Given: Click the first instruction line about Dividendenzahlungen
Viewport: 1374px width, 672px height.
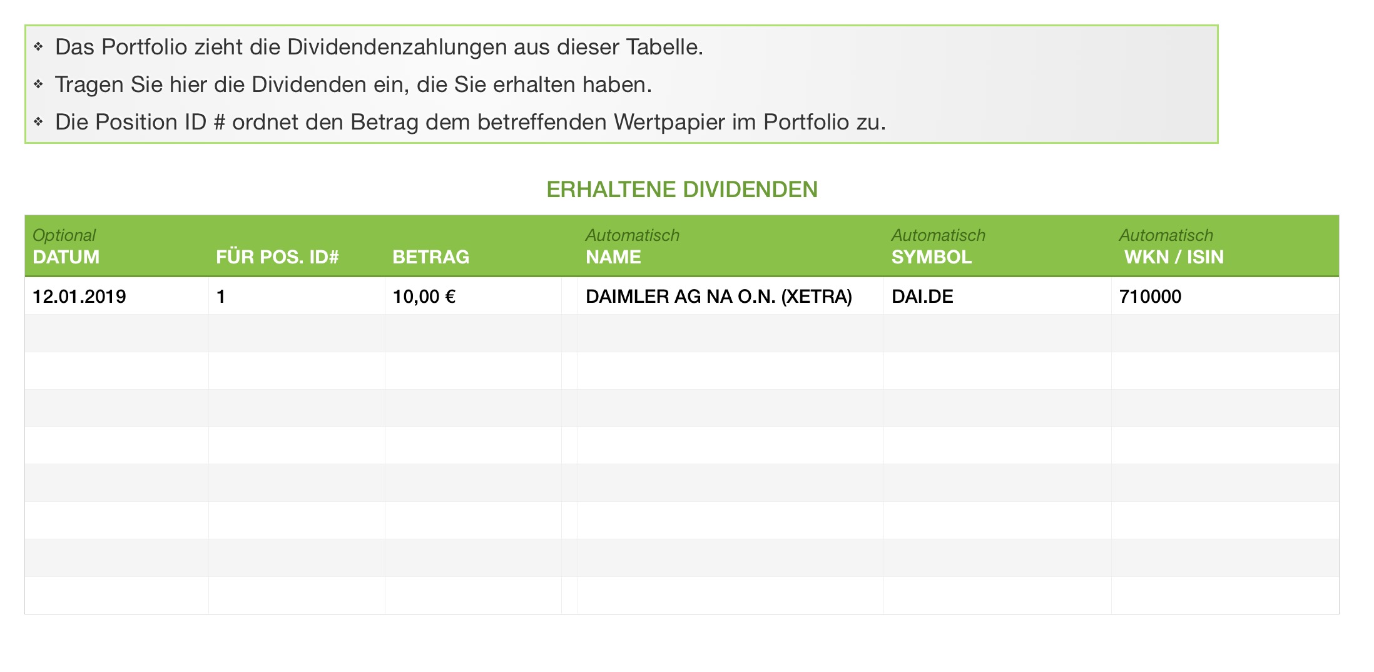Looking at the screenshot, I should coord(379,48).
